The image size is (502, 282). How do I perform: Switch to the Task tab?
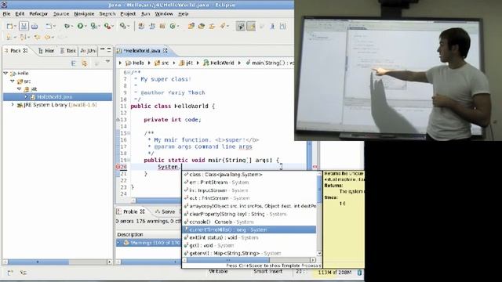(67, 50)
